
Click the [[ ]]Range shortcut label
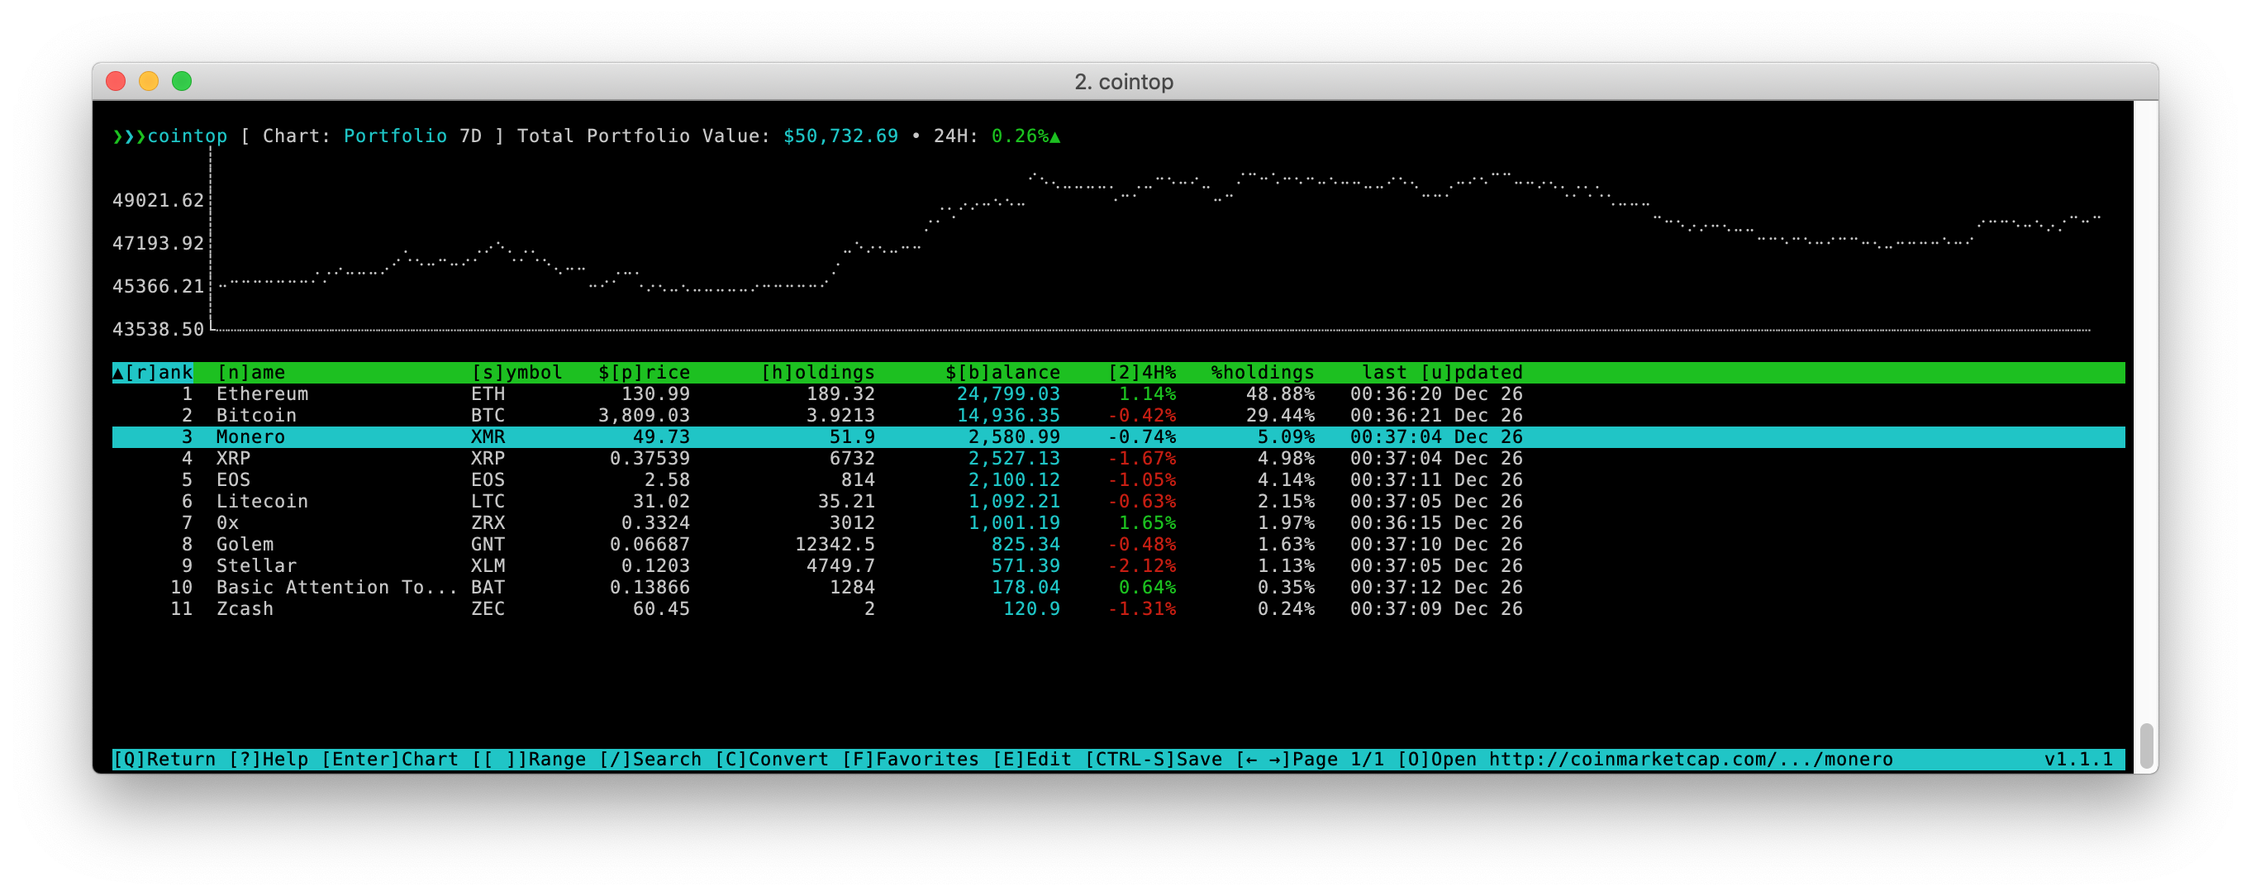pyautogui.click(x=529, y=760)
